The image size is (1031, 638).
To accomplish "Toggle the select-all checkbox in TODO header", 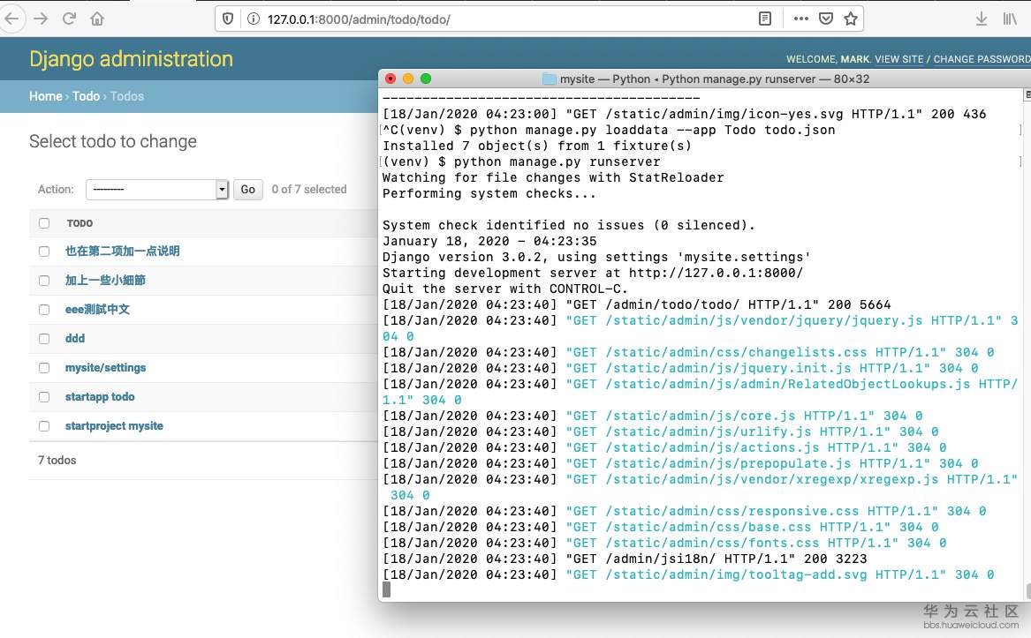I will coord(44,223).
